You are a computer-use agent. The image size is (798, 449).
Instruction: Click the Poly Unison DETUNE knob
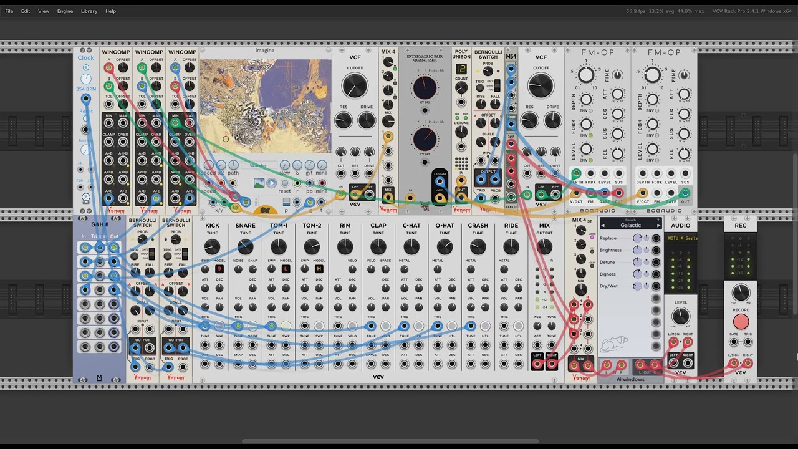tap(461, 132)
